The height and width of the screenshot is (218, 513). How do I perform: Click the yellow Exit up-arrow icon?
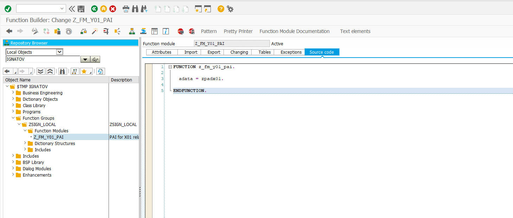(x=103, y=9)
